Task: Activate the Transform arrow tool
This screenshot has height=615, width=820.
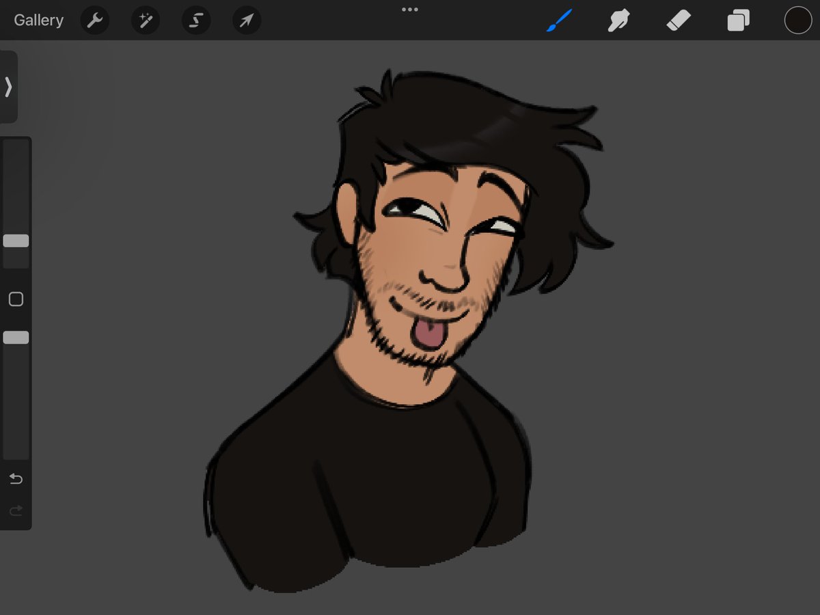Action: click(x=246, y=20)
